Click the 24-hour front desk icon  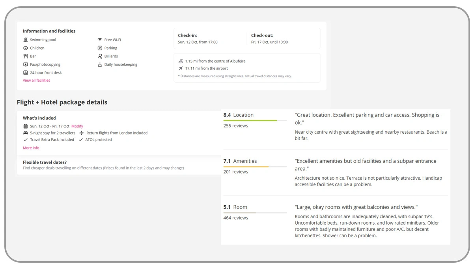click(26, 72)
